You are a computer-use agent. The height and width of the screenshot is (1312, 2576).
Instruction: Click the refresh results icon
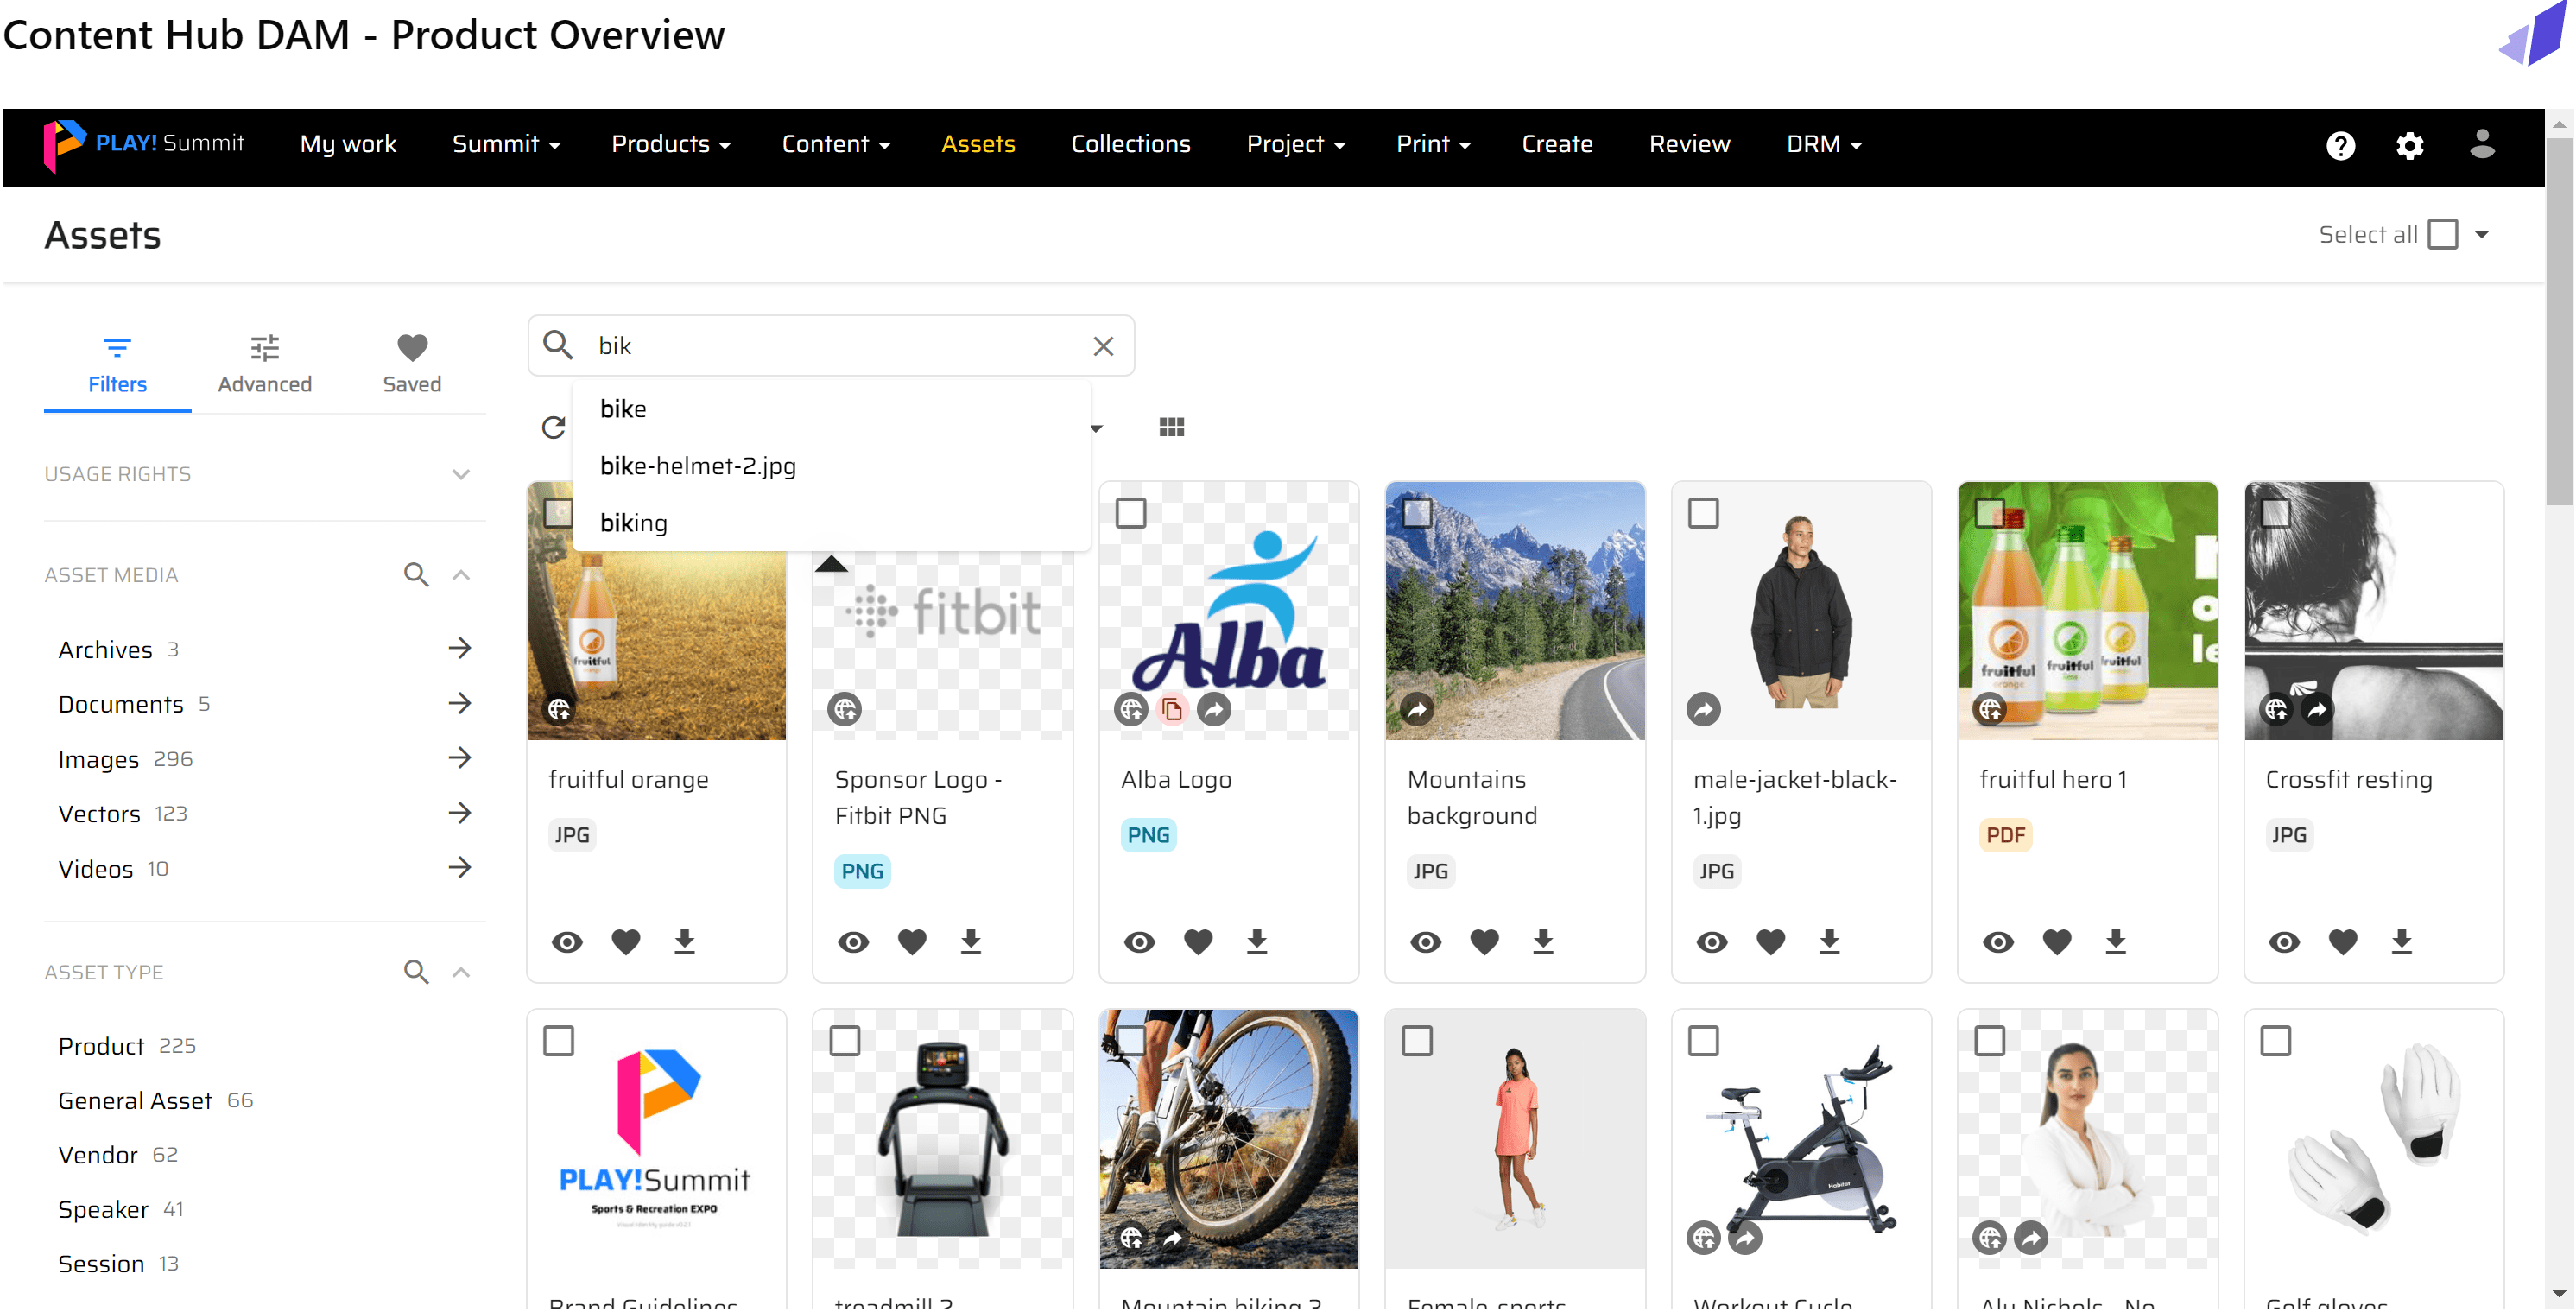coord(553,428)
